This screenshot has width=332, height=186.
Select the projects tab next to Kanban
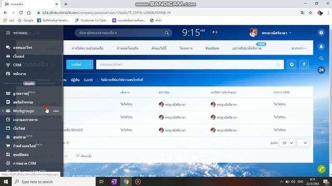pyautogui.click(x=186, y=48)
